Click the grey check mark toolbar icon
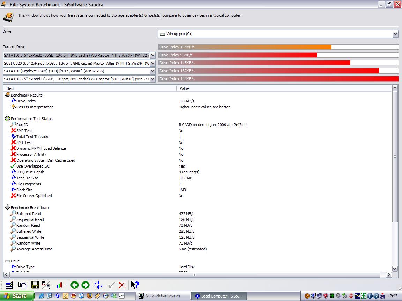 pyautogui.click(x=111, y=285)
